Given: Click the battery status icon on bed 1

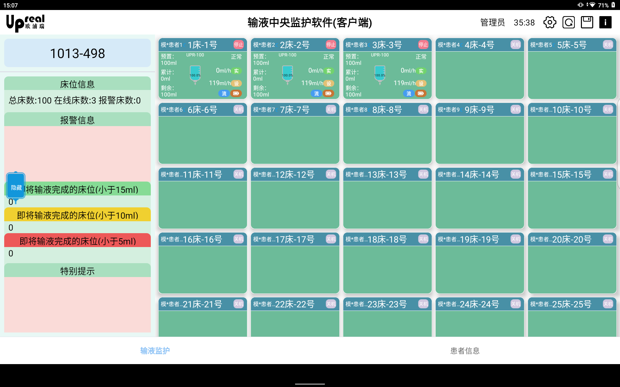Looking at the screenshot, I should pyautogui.click(x=237, y=94).
